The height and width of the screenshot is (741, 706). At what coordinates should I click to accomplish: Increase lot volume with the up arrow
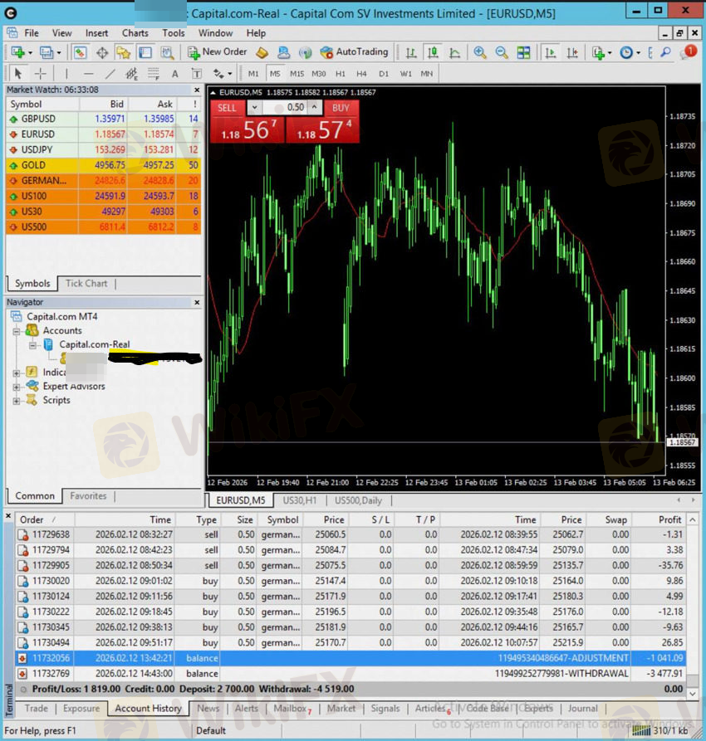pos(314,107)
